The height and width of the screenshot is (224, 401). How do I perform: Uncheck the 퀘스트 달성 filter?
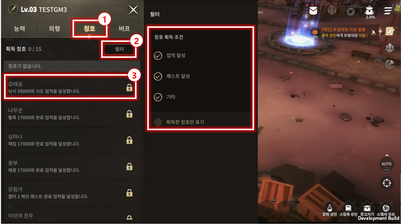pyautogui.click(x=158, y=76)
